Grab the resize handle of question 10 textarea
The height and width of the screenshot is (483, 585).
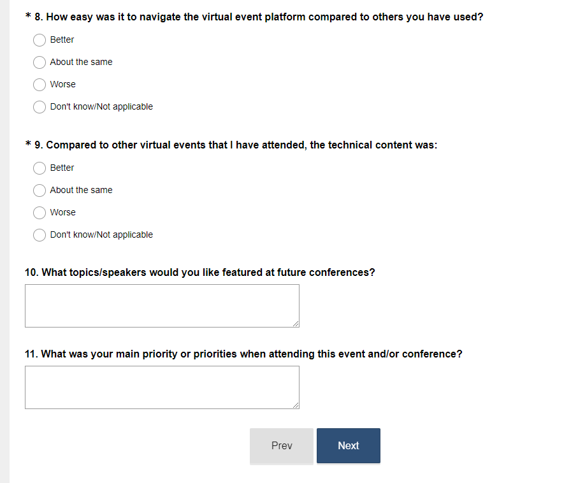coord(296,324)
